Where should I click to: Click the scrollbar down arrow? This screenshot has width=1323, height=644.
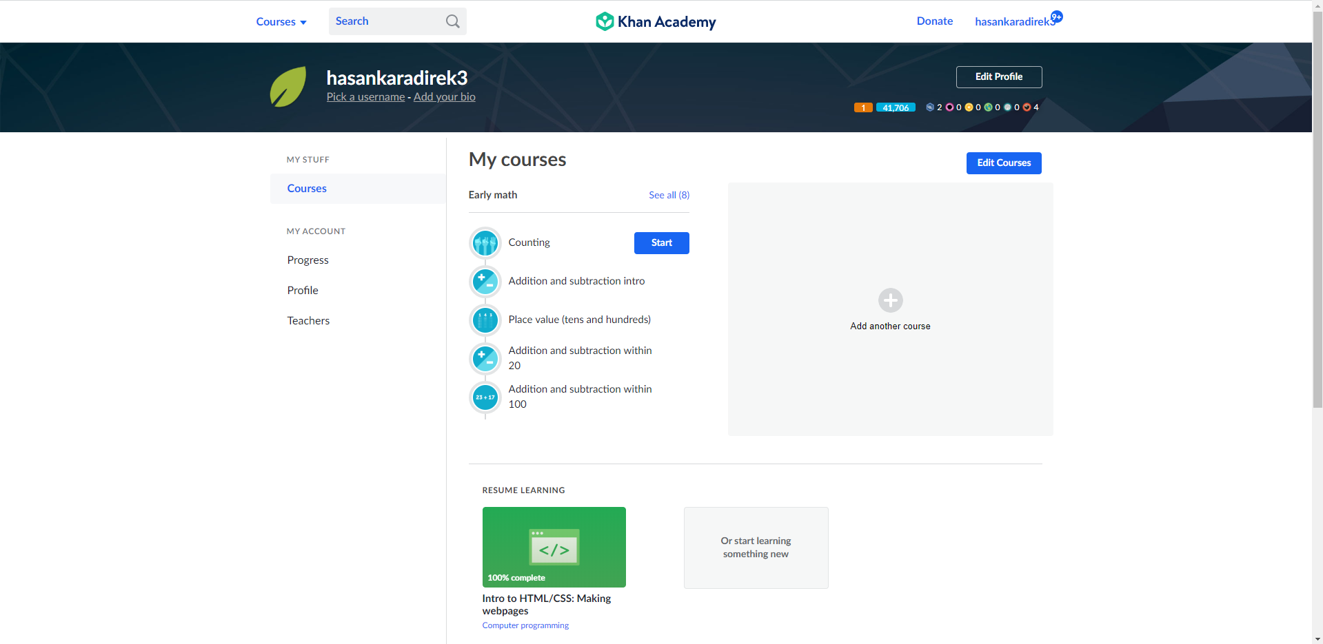[x=1317, y=638]
